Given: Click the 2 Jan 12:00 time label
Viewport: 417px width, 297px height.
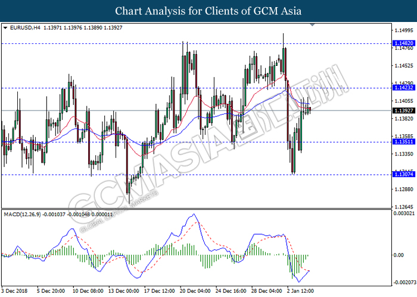Looking at the screenshot, I should tap(300, 291).
